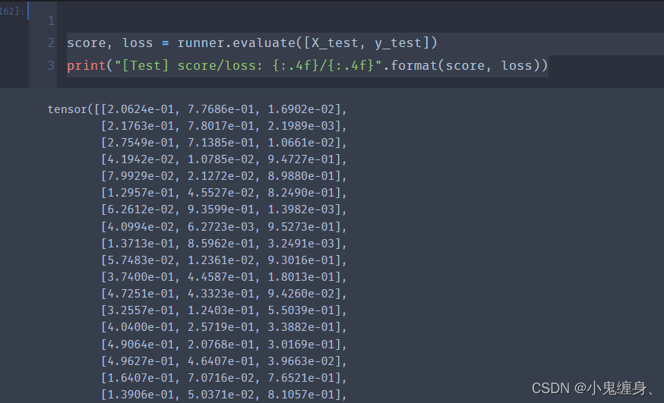Select output row starting with 1.6407e-01
The width and height of the screenshot is (664, 403).
point(223,378)
